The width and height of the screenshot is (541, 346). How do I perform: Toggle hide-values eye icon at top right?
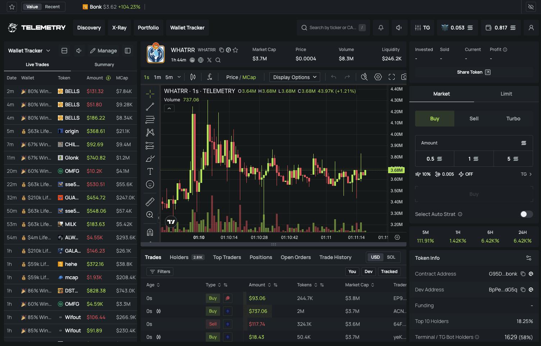(531, 7)
